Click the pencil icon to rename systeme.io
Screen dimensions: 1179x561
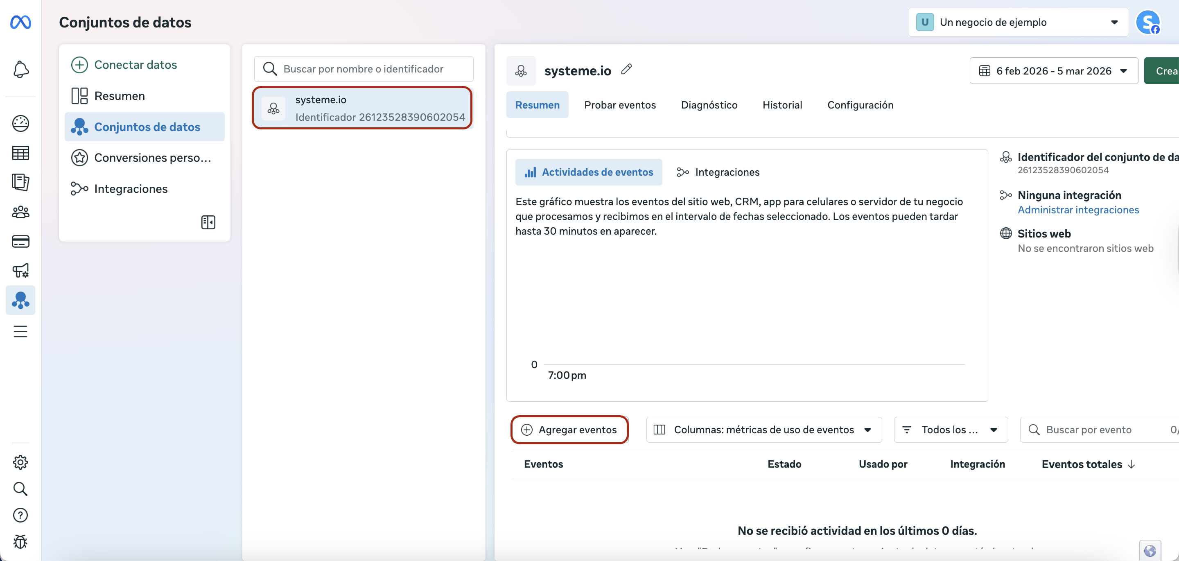pyautogui.click(x=627, y=69)
